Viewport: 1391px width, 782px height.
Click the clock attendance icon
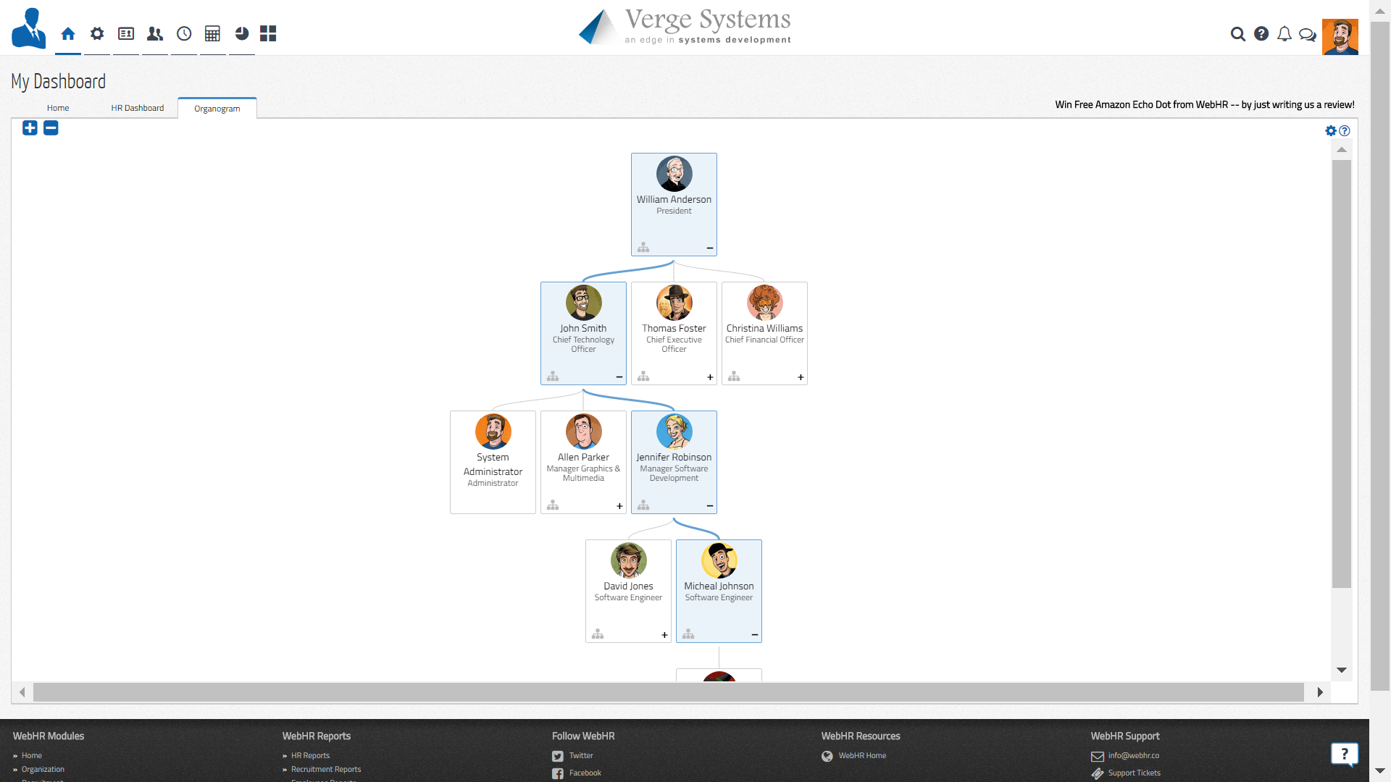[184, 34]
